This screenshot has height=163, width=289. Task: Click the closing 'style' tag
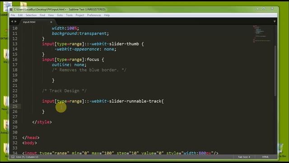(42, 122)
